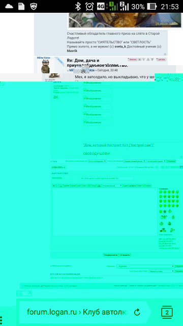Expand the sort direction dropdown
The width and height of the screenshot is (183, 326).
coord(157,161)
